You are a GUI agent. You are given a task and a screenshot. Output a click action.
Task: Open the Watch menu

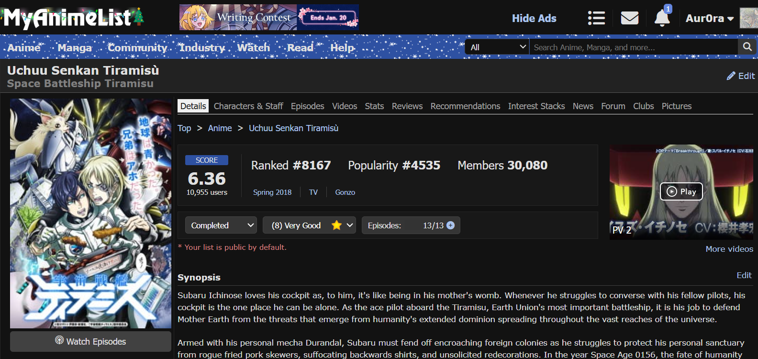pyautogui.click(x=254, y=47)
